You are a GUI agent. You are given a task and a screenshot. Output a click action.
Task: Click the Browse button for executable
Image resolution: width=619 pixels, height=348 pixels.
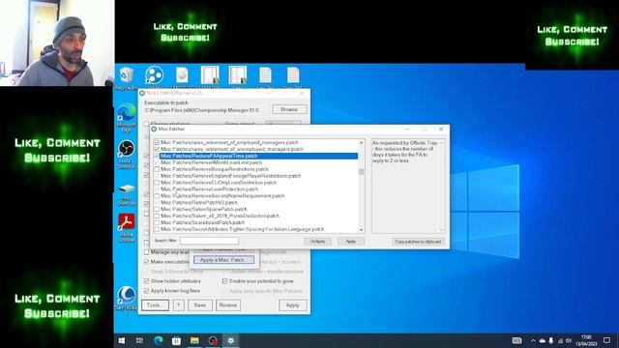[289, 109]
